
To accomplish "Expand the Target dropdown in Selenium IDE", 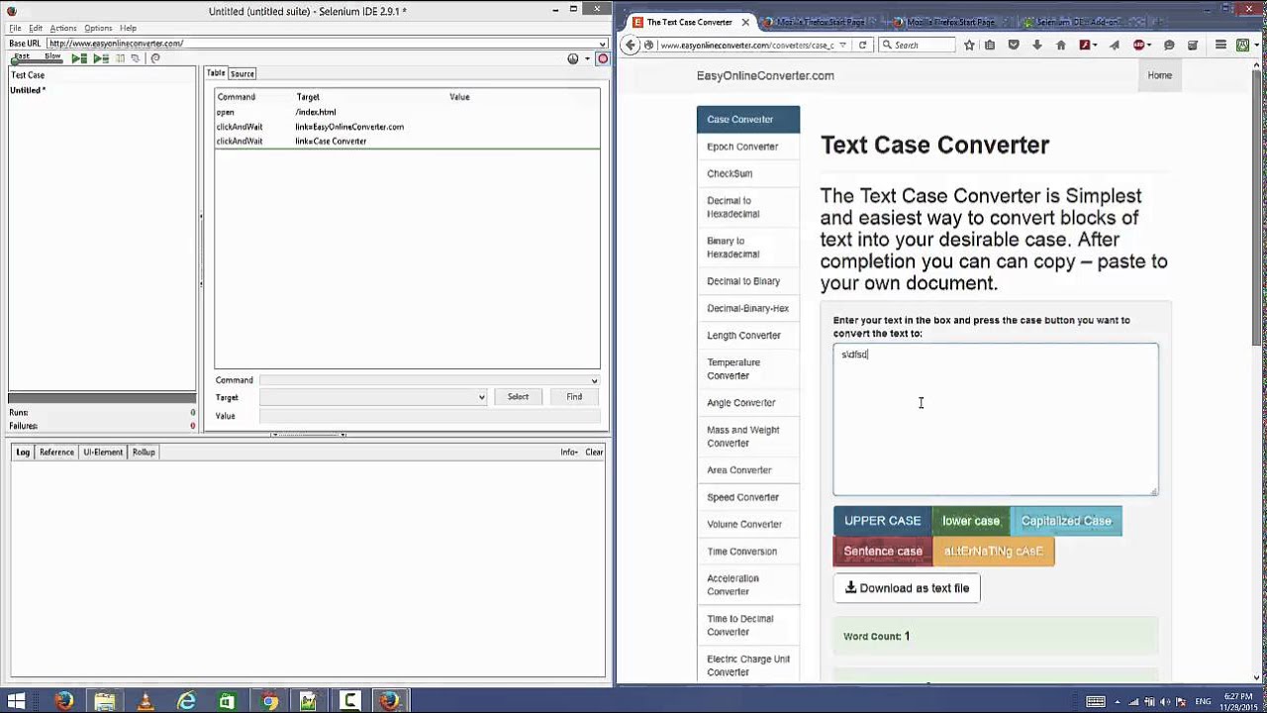I will (x=482, y=397).
